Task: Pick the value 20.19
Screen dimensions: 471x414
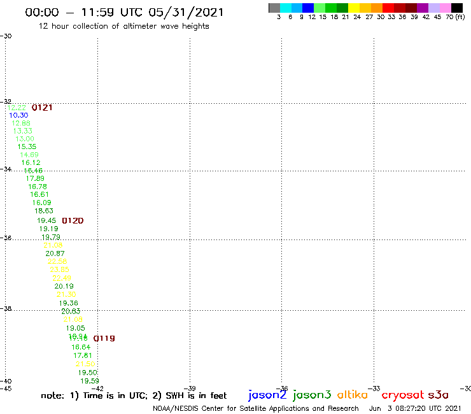Action: (64, 286)
